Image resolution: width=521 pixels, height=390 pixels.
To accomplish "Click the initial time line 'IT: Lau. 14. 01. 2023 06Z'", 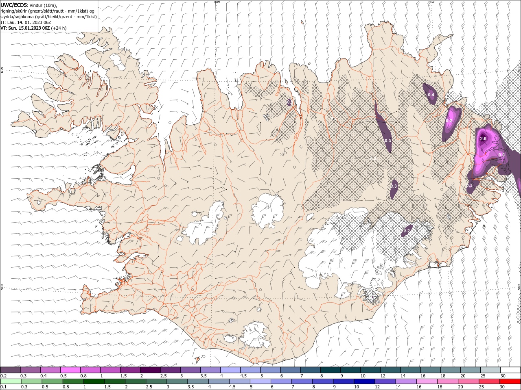I will coord(26,22).
